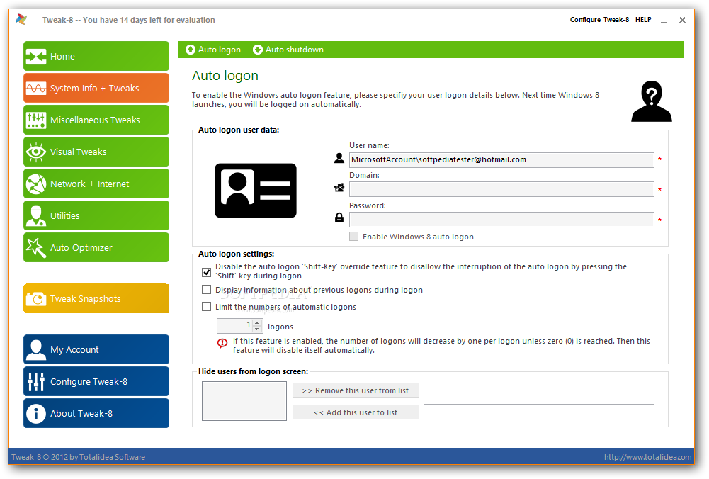
Task: Click the Tweak-8 pinwheel logo in title bar
Action: coord(21,19)
